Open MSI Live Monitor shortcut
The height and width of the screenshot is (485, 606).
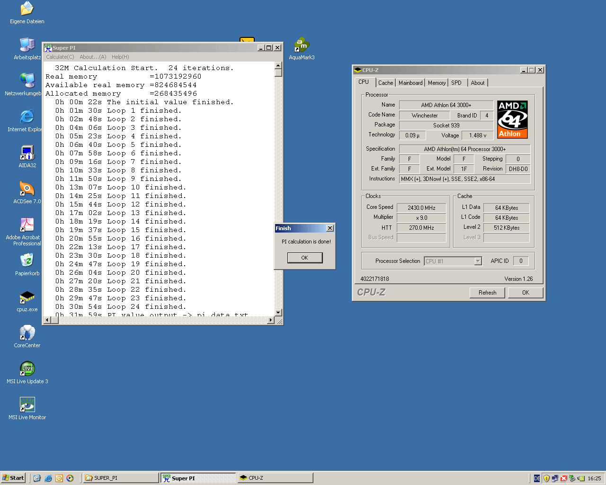click(27, 409)
